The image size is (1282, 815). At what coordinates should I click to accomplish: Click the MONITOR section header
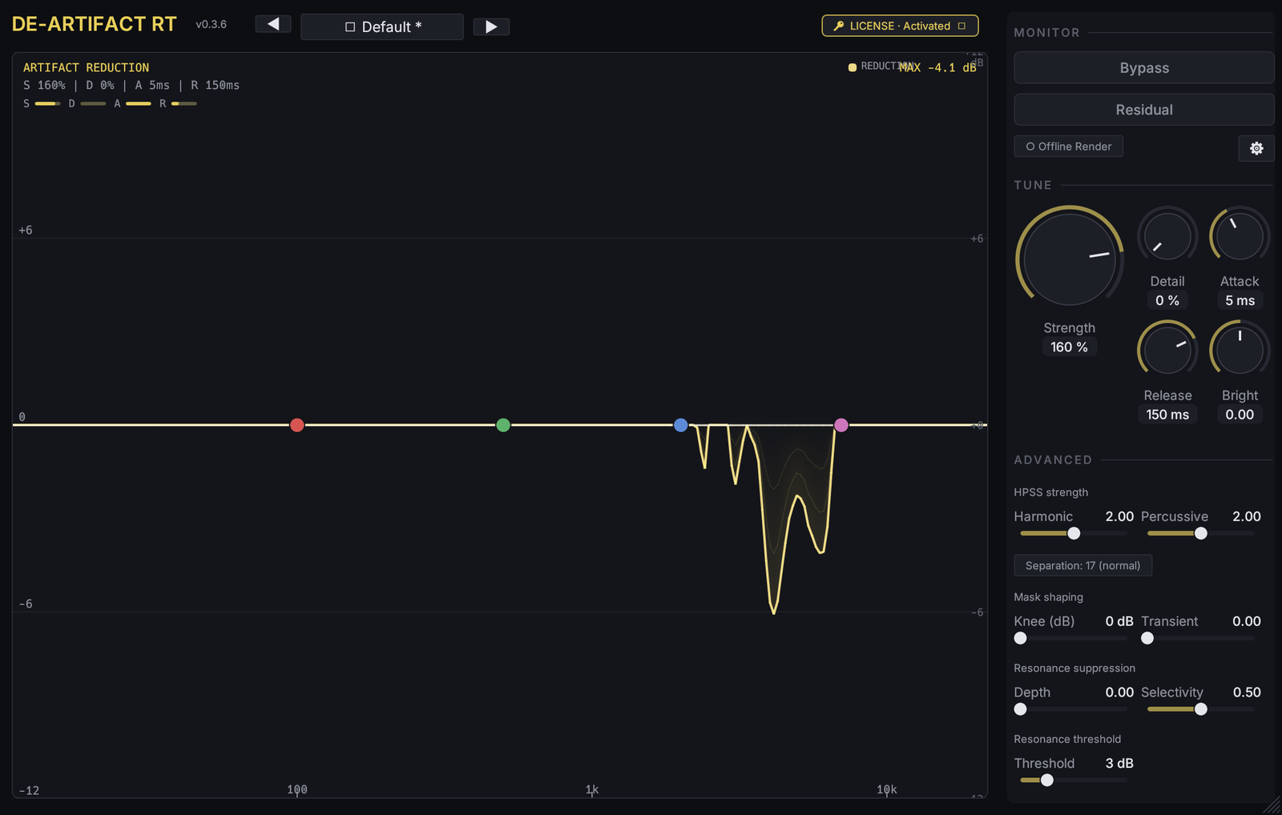tap(1047, 33)
